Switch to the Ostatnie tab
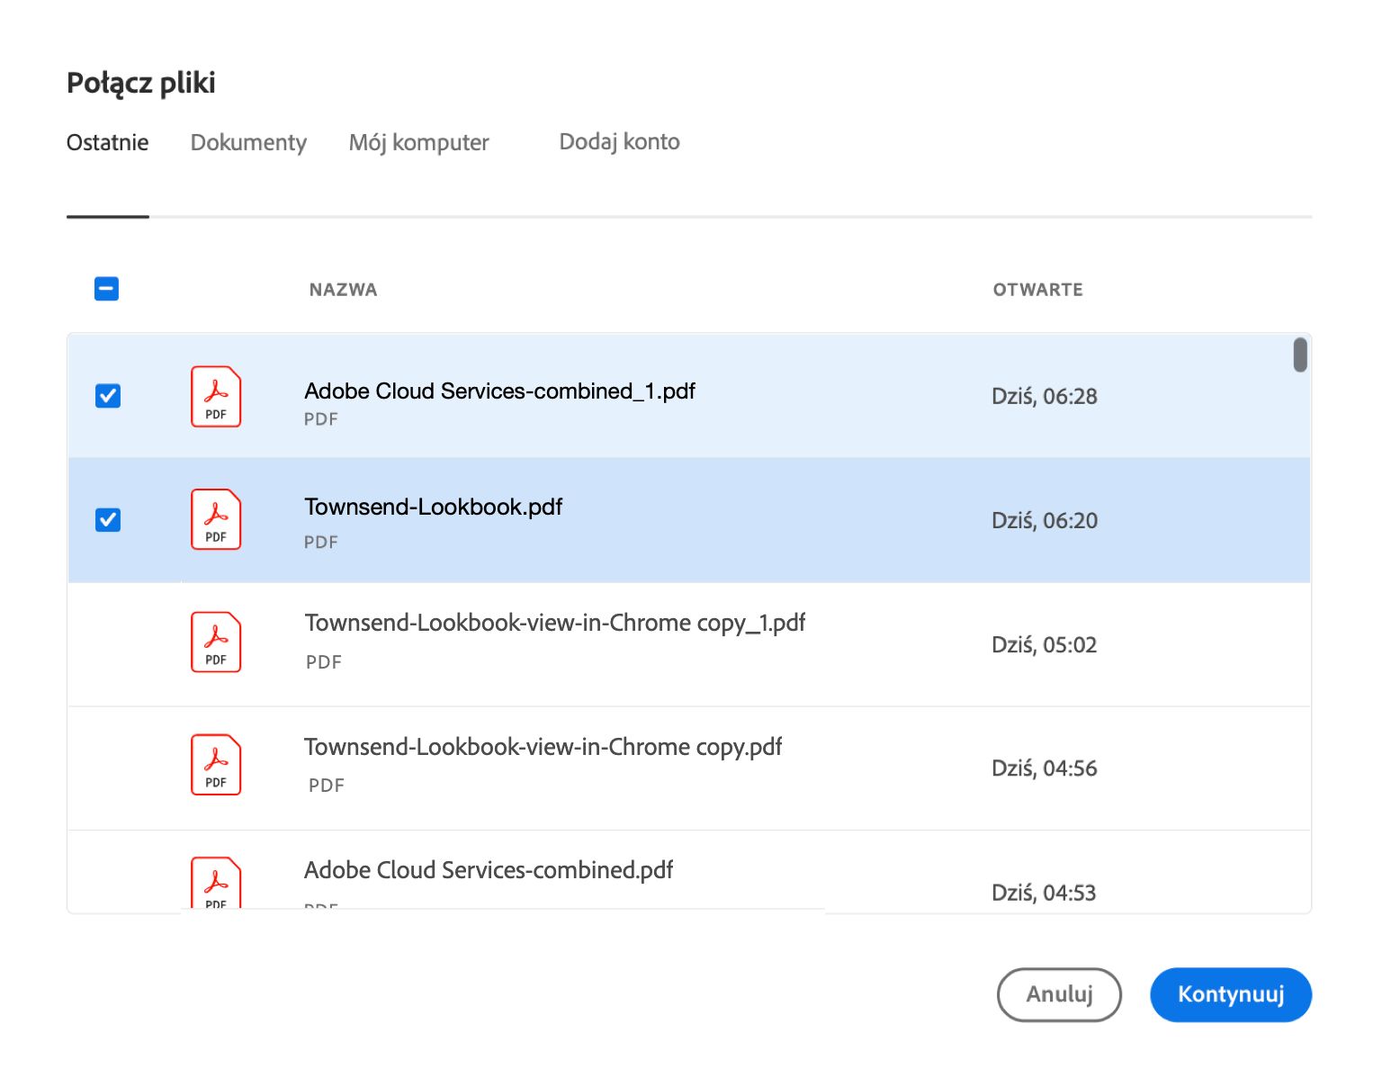This screenshot has height=1087, width=1373. point(108,142)
